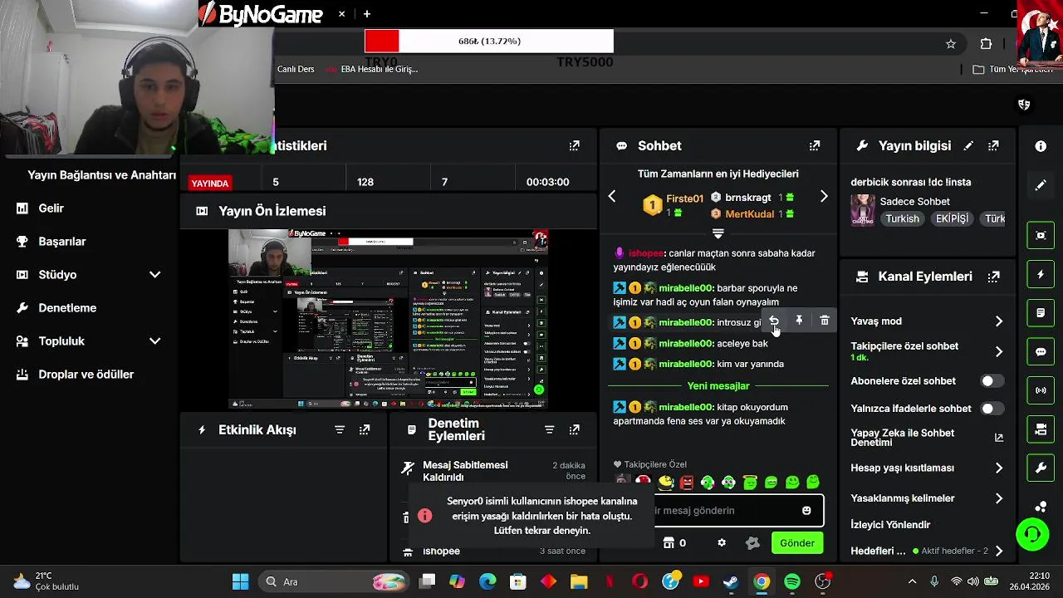Open EBA Hesabı ile Giriş bookmark

coord(371,69)
